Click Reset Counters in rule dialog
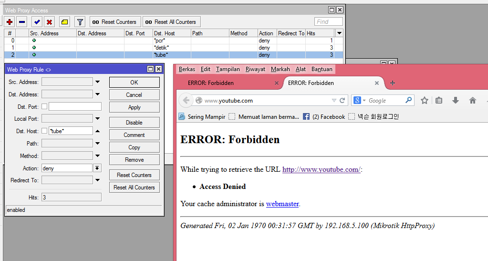This screenshot has width=488, height=261. 134,175
